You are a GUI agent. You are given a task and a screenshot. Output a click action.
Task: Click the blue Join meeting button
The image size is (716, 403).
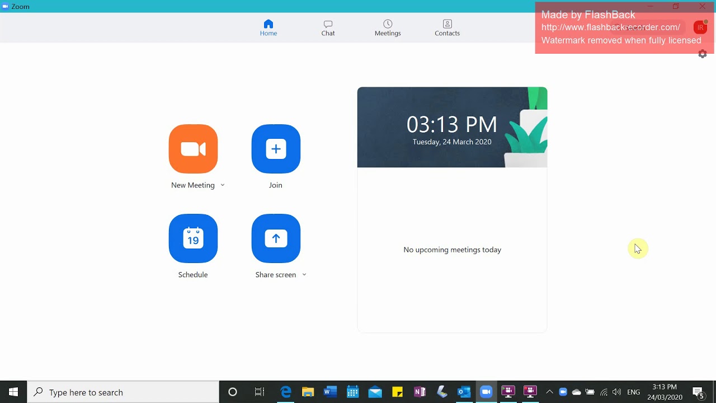(276, 149)
